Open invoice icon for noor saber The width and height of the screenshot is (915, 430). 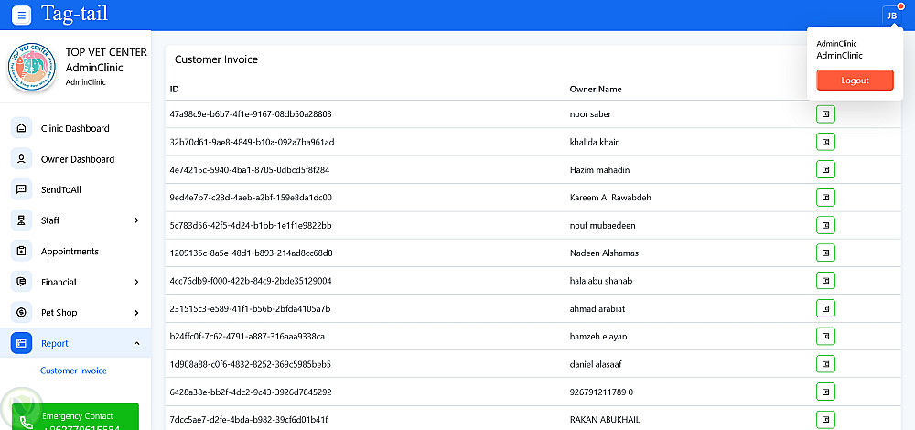point(825,114)
